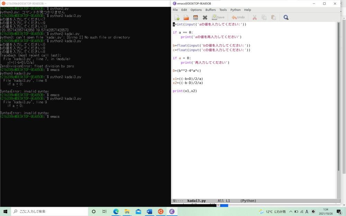
Task: Click the 'if a = 0:' line in editor
Action: (x=182, y=58)
